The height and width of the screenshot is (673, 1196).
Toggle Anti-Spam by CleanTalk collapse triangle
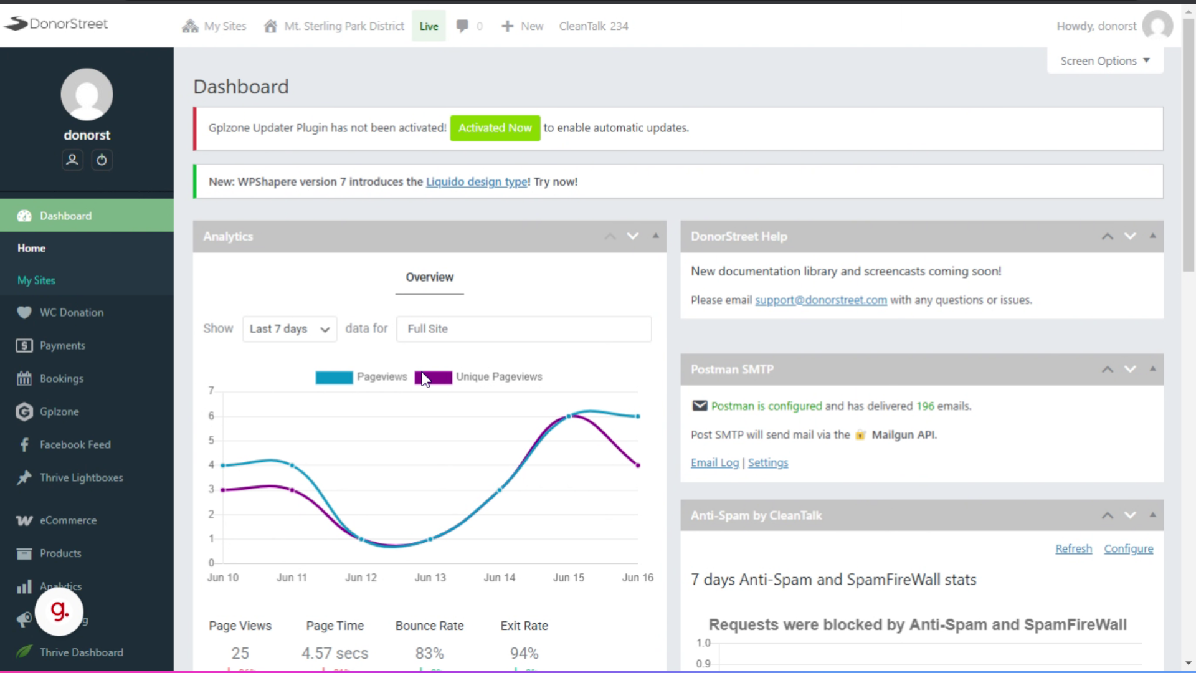click(1152, 515)
